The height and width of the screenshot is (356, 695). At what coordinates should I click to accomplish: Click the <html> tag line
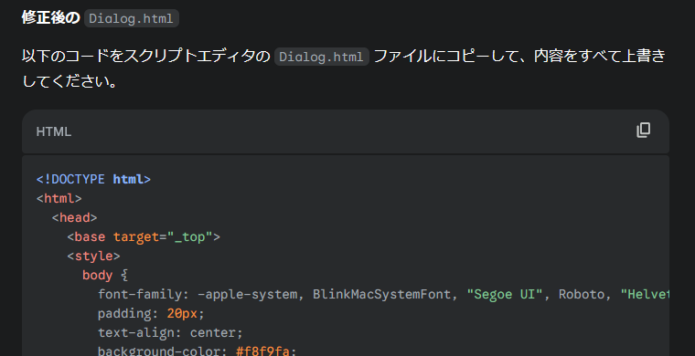[59, 199]
